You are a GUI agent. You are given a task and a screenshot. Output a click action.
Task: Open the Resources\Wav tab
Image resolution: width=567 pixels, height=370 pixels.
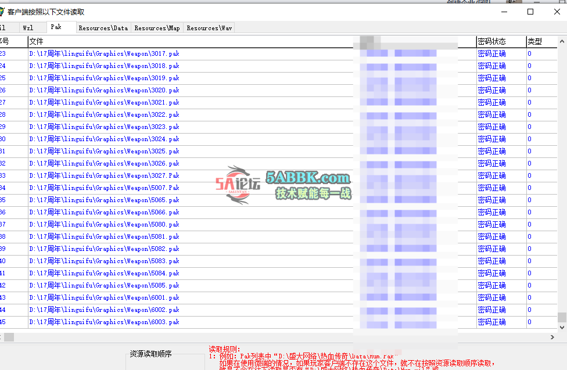pyautogui.click(x=209, y=28)
